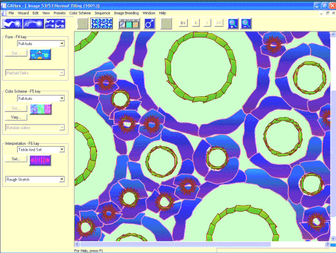Screen dimensions: 336x253
Task: Open the Window menu
Action: (x=149, y=13)
